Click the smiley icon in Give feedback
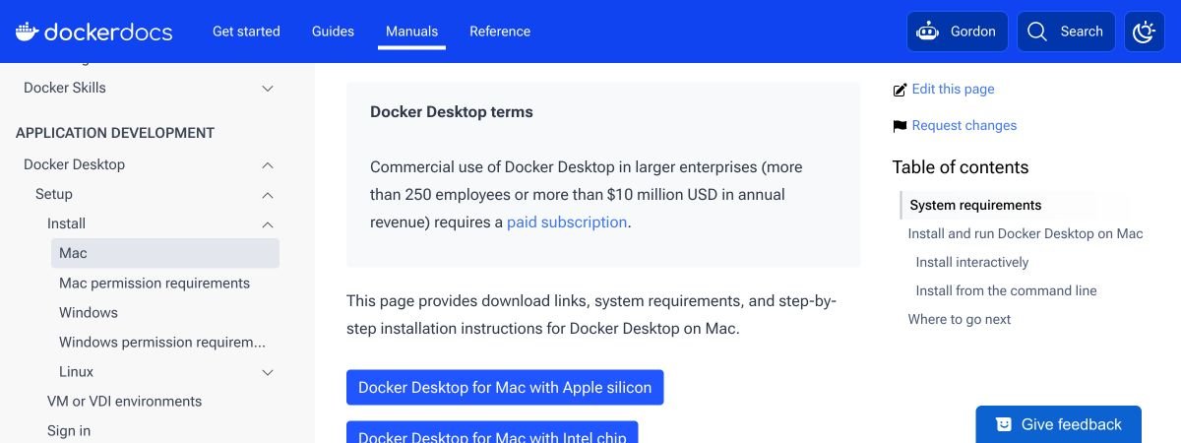 pyautogui.click(x=1004, y=424)
